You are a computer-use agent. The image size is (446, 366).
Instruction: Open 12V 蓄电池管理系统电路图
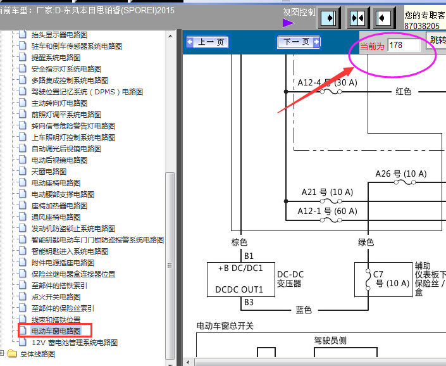point(75,343)
